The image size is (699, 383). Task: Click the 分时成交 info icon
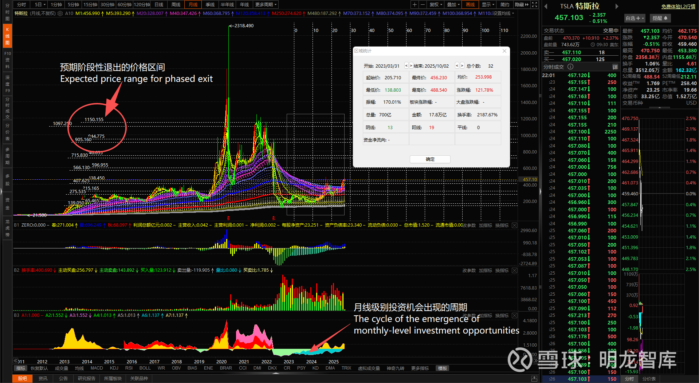point(570,67)
